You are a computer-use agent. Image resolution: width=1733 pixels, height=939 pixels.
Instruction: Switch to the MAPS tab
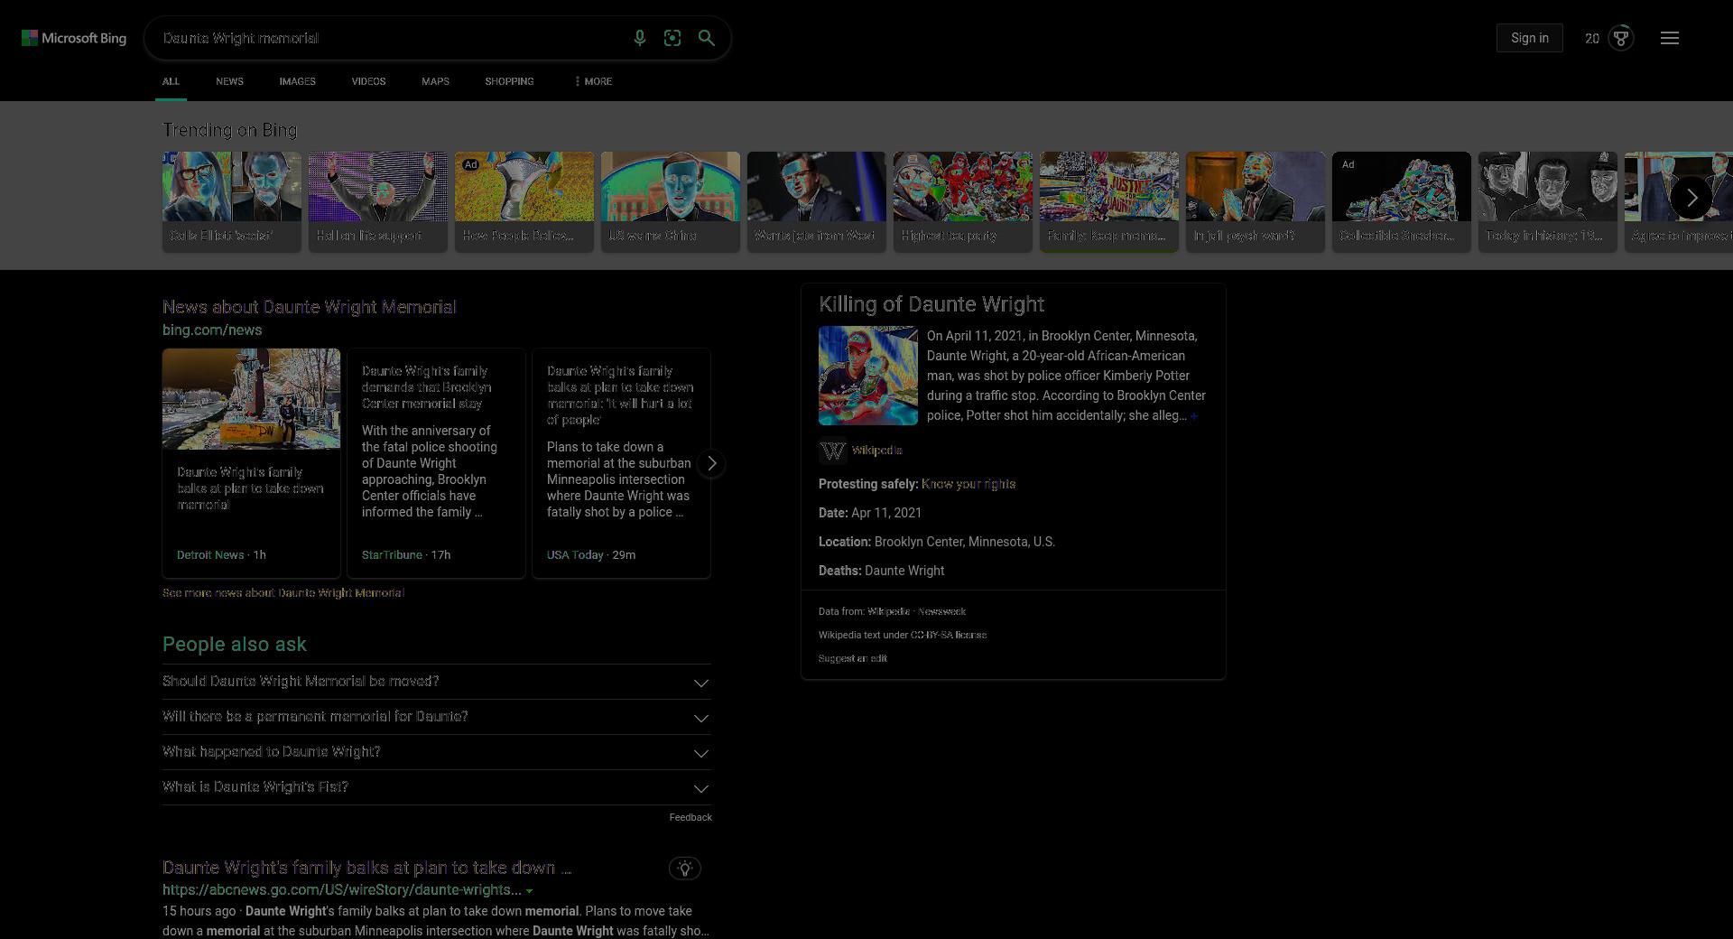click(x=435, y=81)
